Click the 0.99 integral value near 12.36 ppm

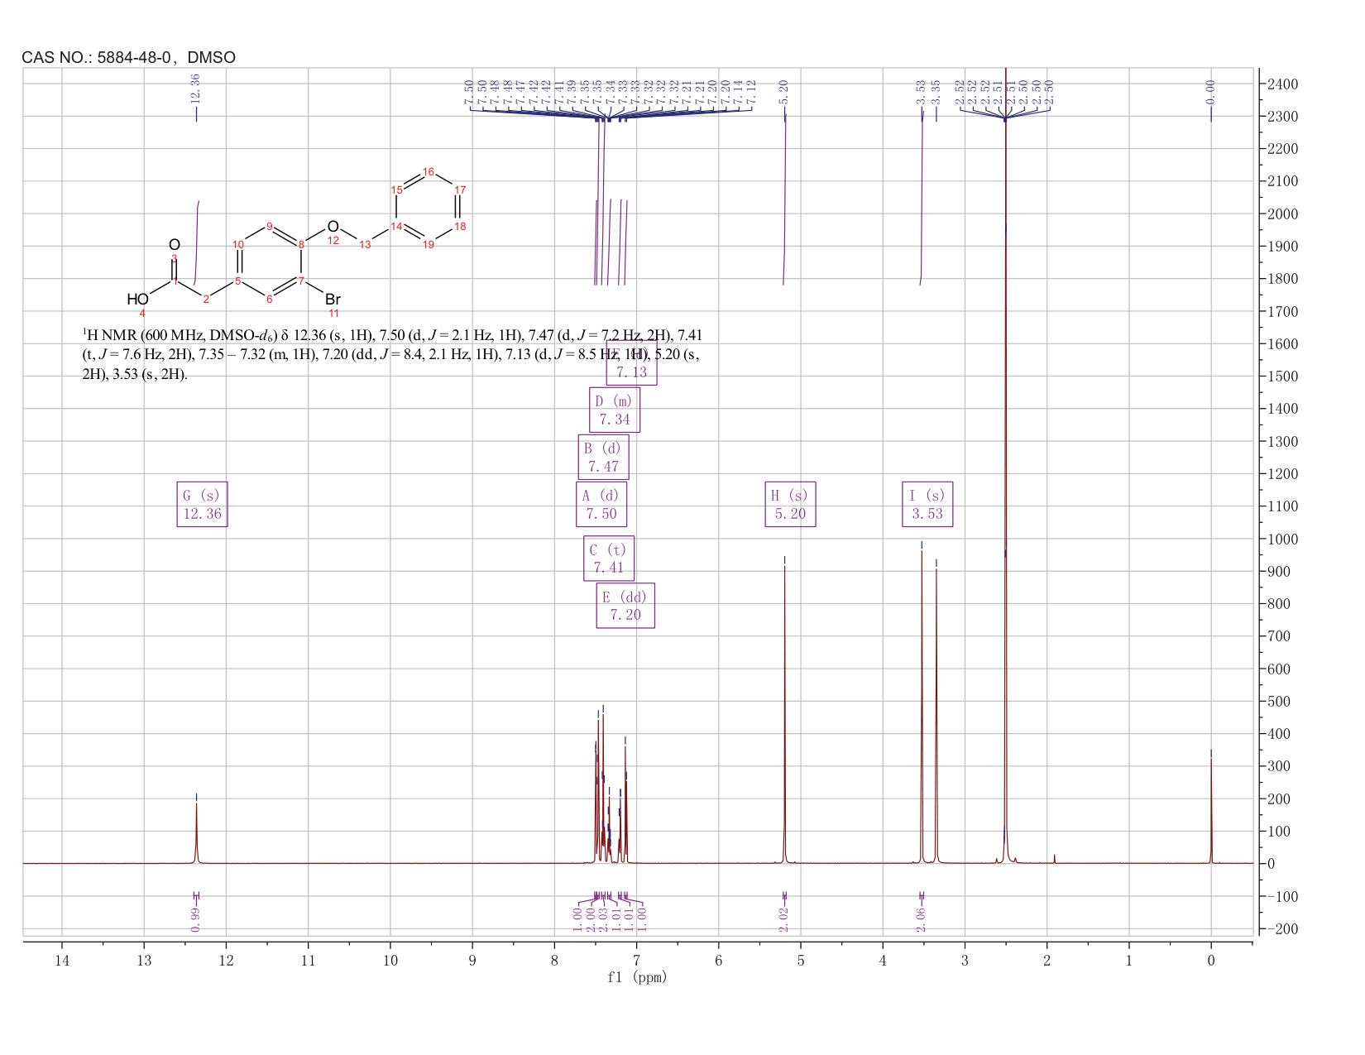195,918
